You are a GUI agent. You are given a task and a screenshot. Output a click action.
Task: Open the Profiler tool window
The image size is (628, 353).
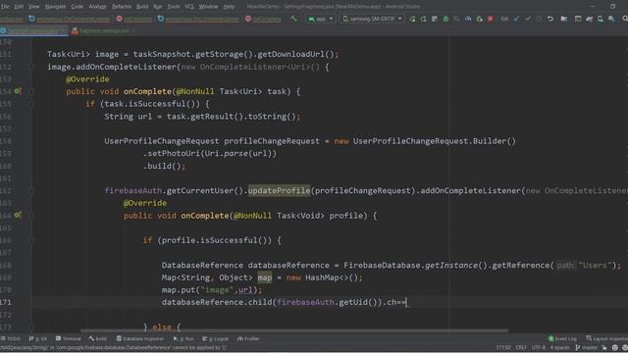(248, 339)
